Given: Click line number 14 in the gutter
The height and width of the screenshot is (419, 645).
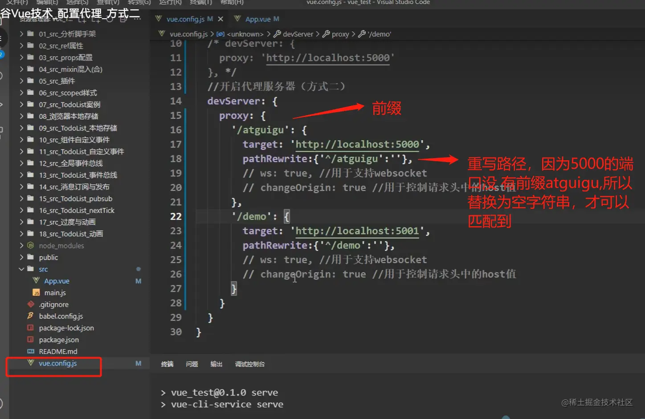Looking at the screenshot, I should [x=176, y=101].
